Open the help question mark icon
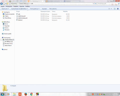Screen dimensions: 120x96 tap(118, 9)
